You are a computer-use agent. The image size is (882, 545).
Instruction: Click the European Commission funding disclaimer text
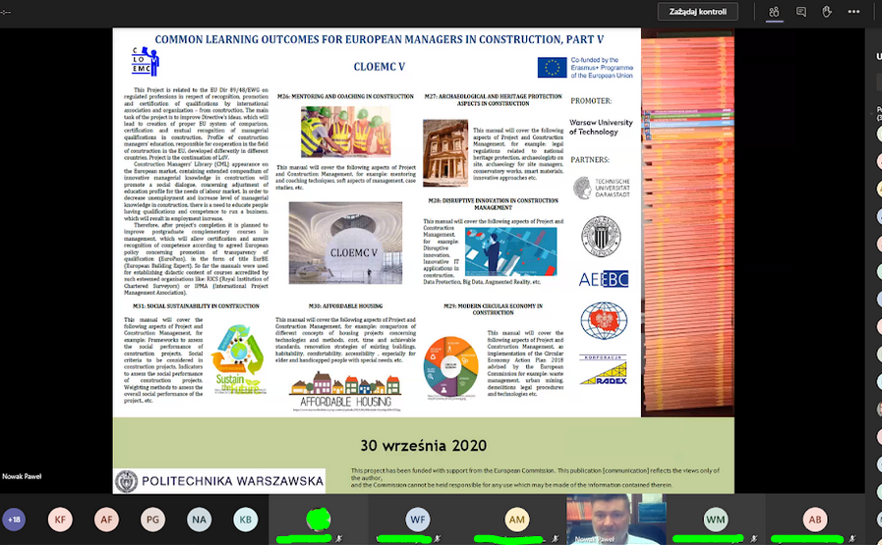(x=535, y=477)
